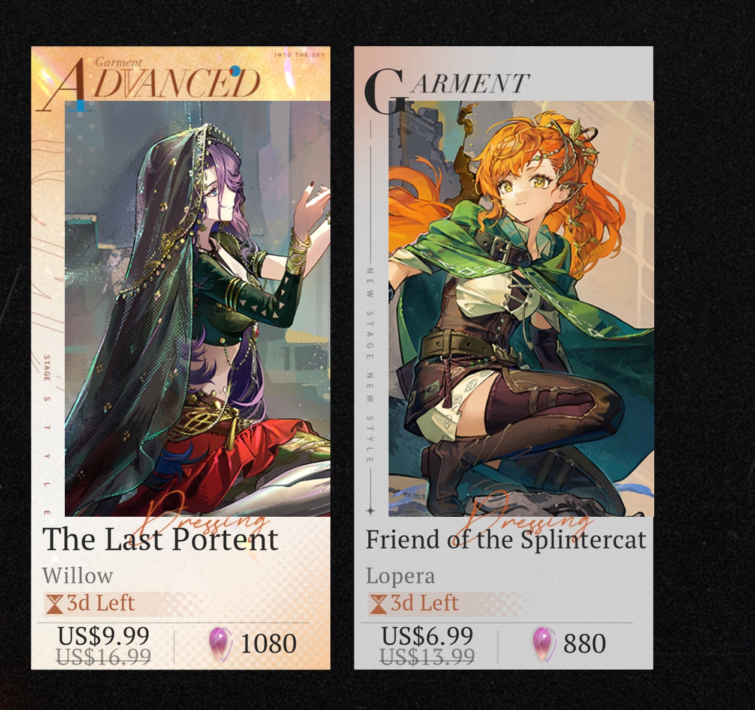Open The Last Portent title text
Viewport: 755px width, 710px height.
coord(160,540)
